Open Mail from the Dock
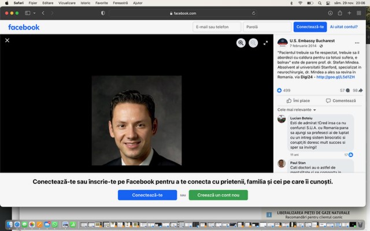Viewport: 370px width, 231px height. click(x=47, y=225)
